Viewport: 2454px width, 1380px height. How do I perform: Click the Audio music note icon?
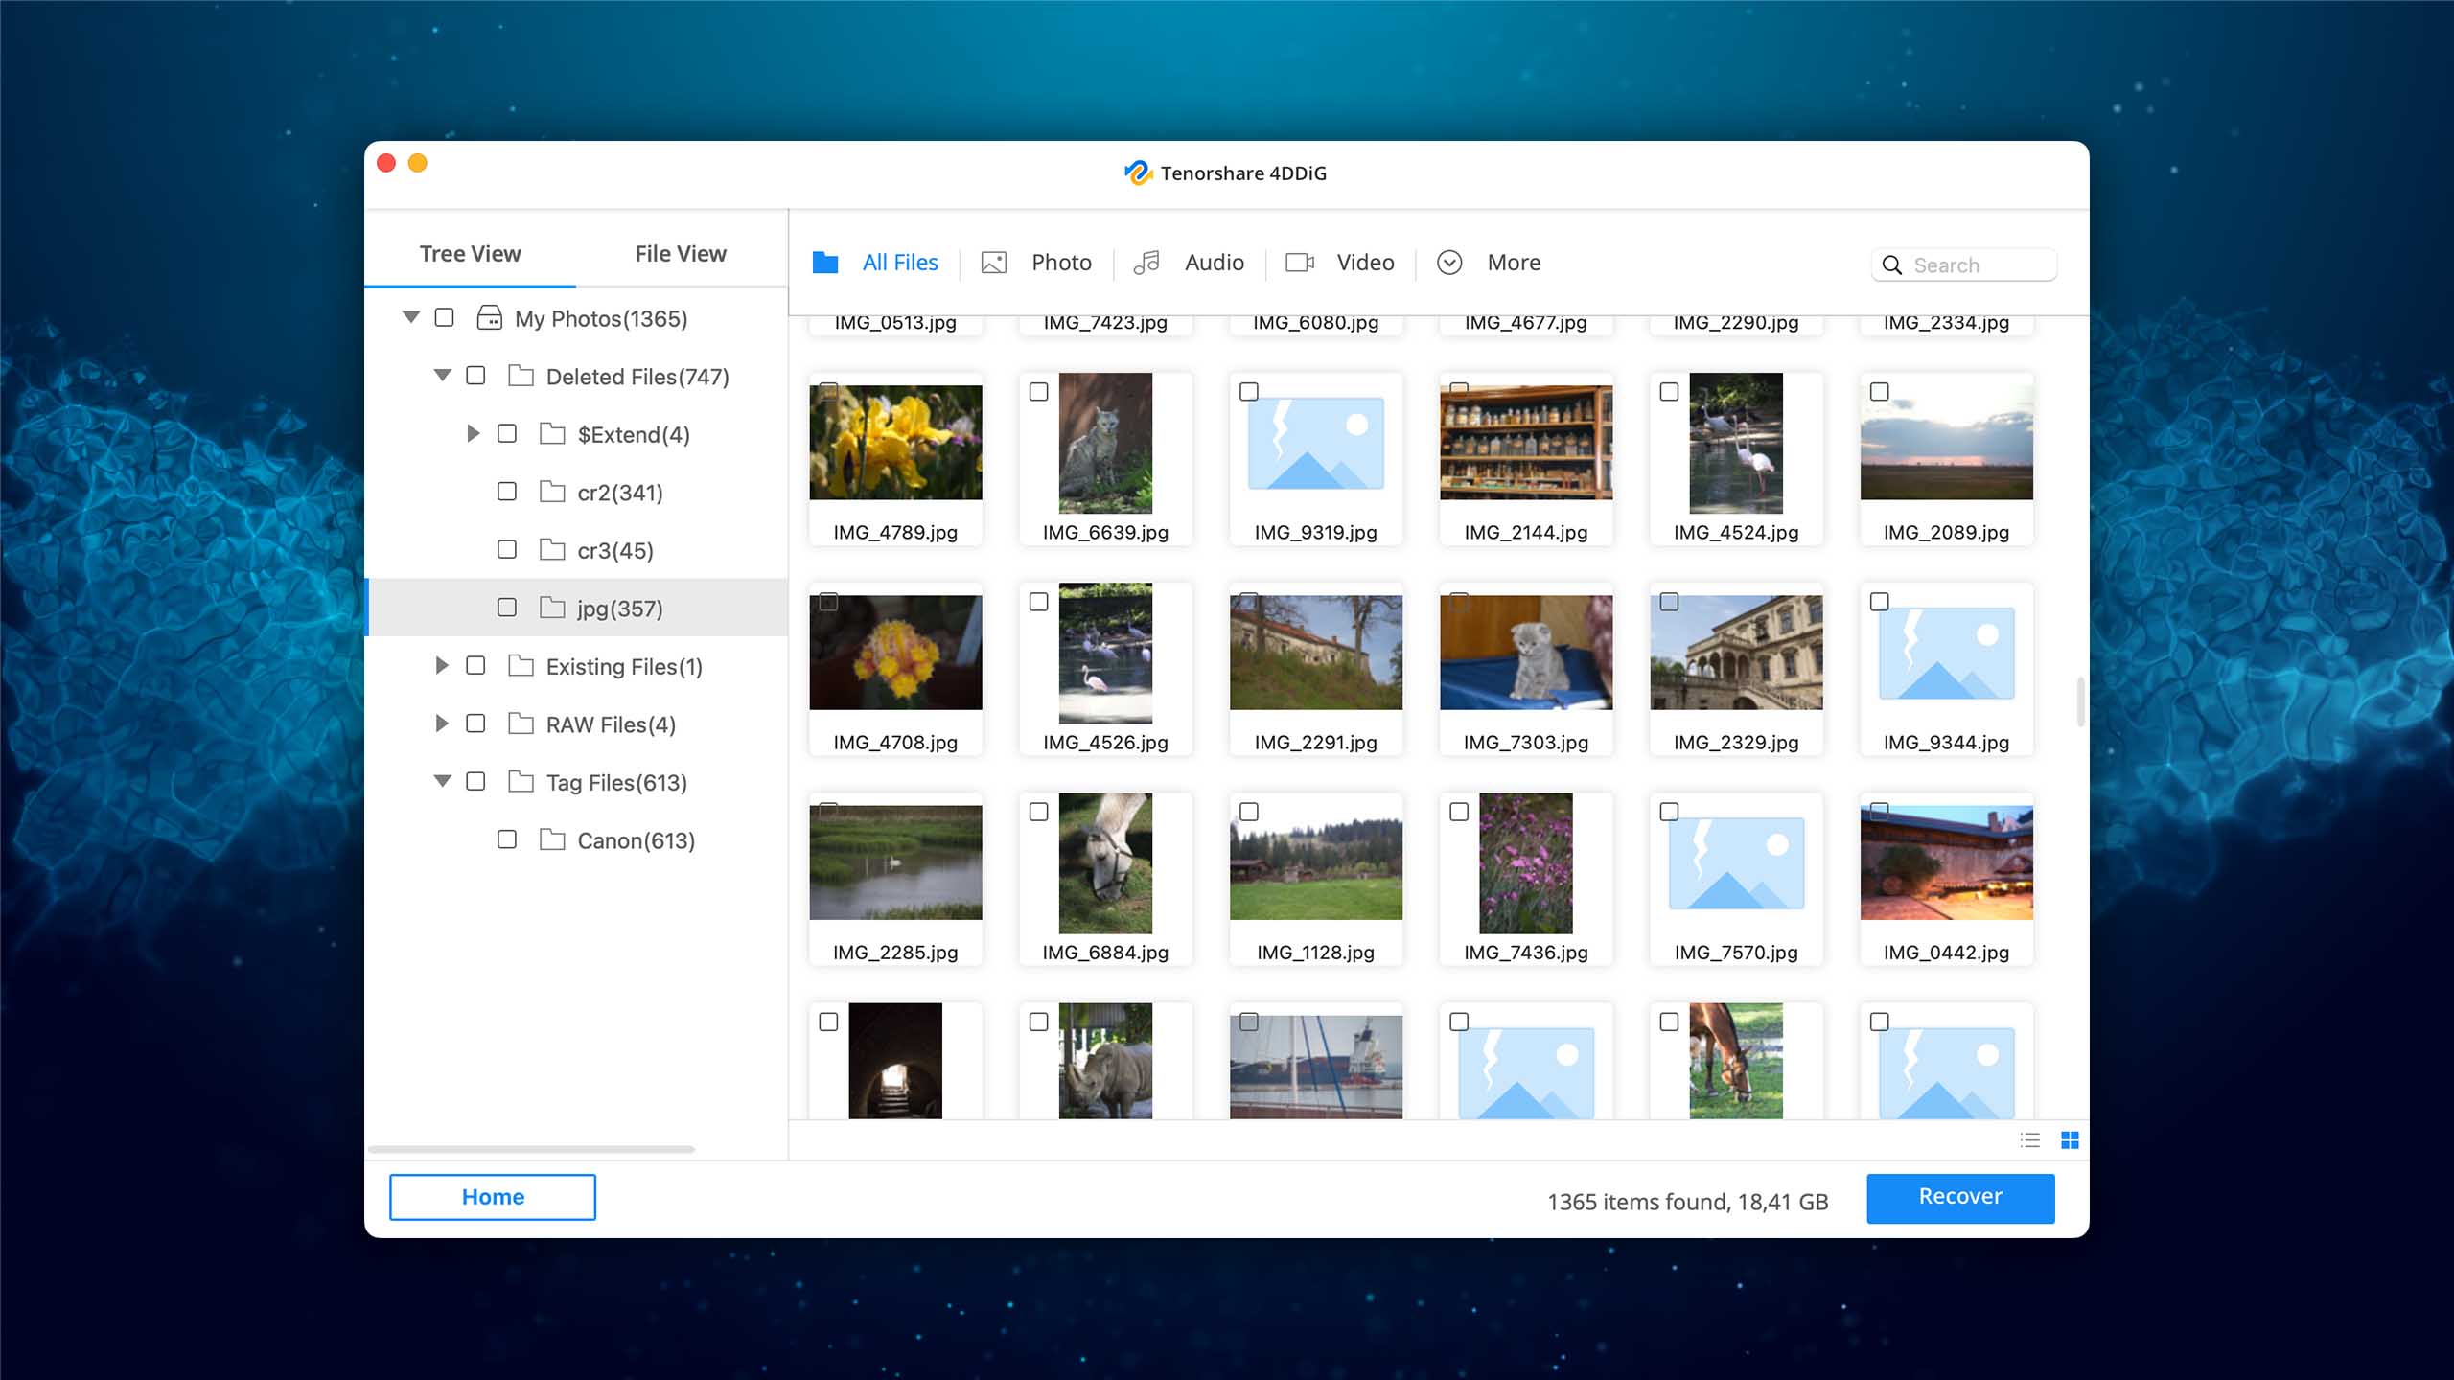tap(1146, 263)
